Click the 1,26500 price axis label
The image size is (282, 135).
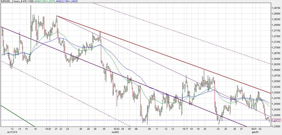click(276, 59)
